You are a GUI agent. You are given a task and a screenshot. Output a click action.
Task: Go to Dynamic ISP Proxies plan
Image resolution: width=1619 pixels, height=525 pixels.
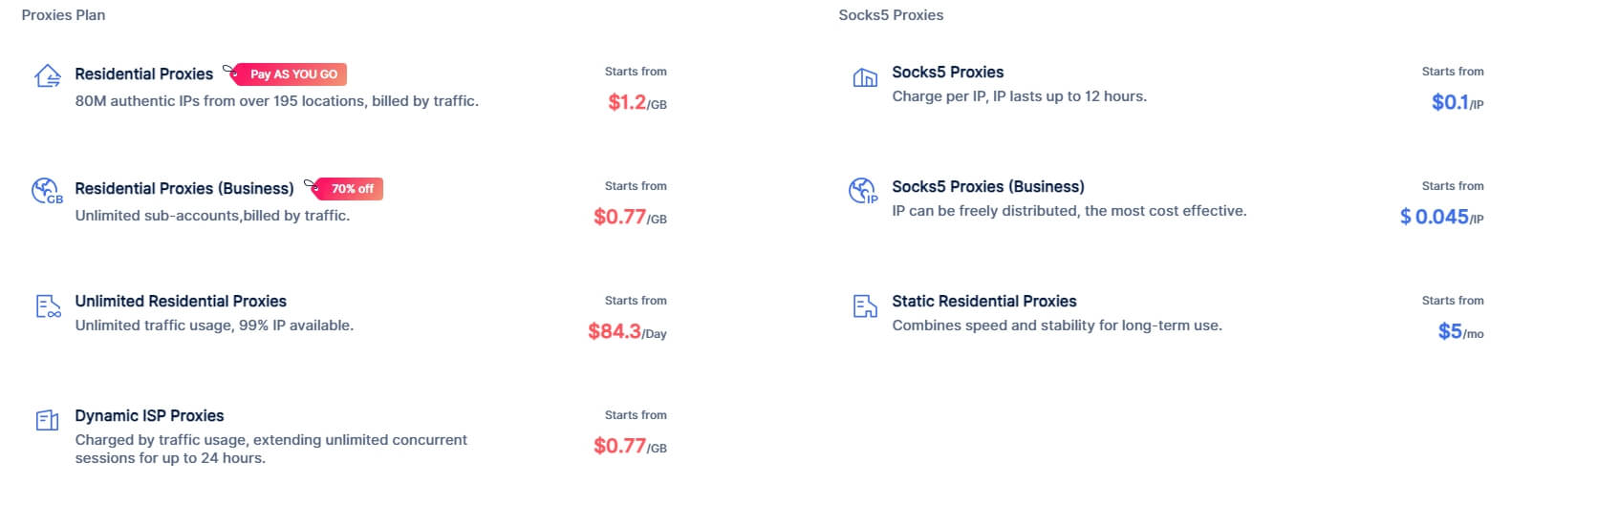click(x=149, y=416)
